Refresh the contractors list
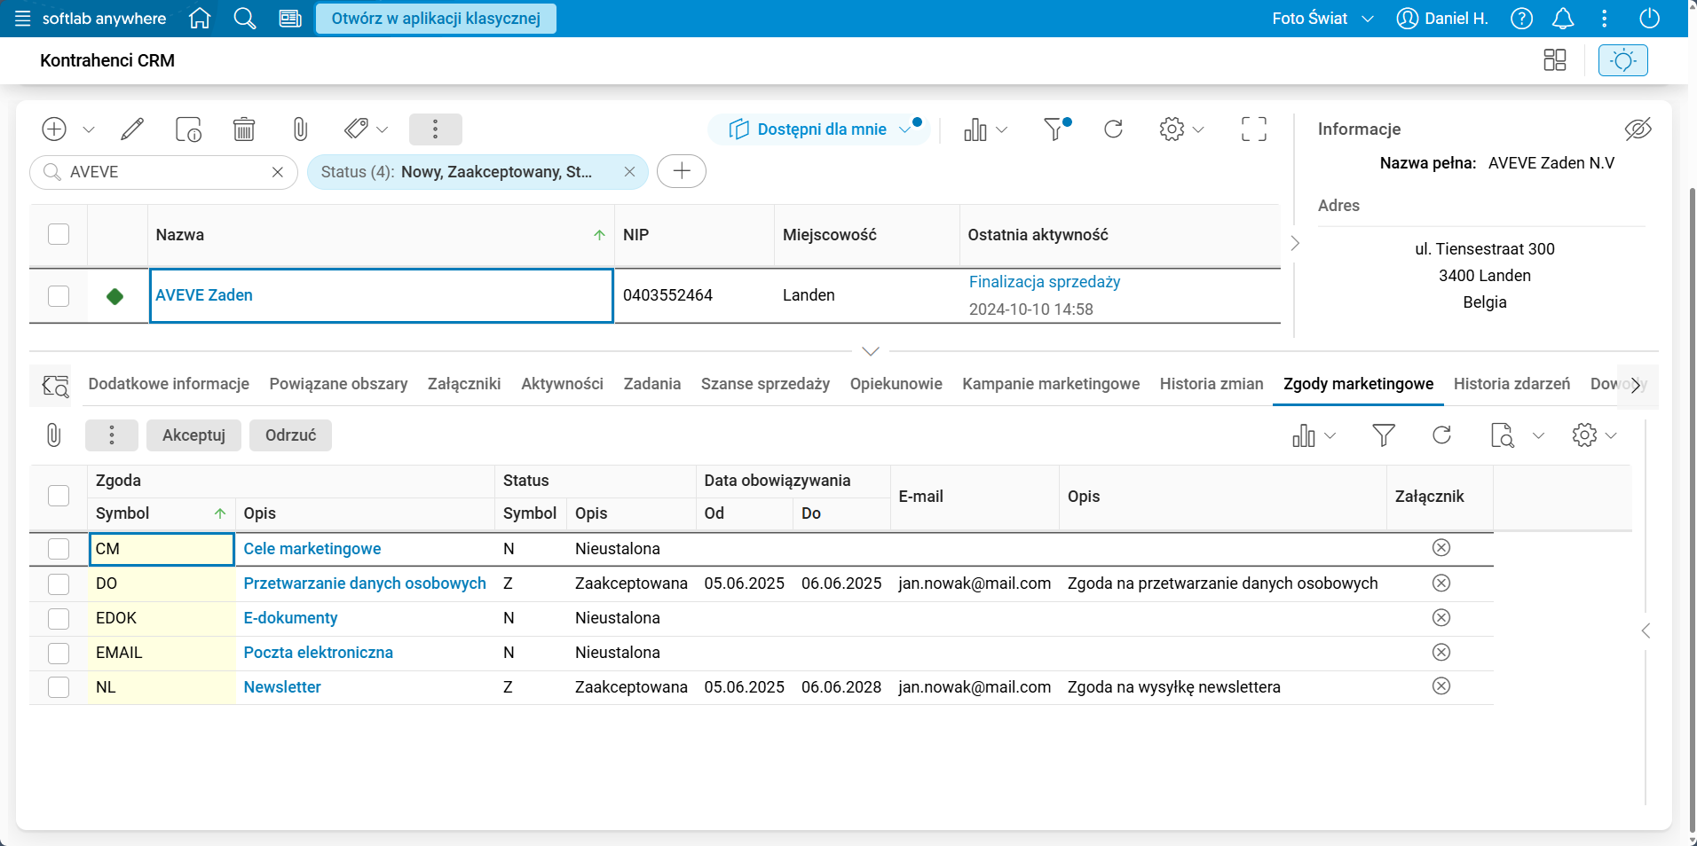1697x846 pixels. [1113, 129]
